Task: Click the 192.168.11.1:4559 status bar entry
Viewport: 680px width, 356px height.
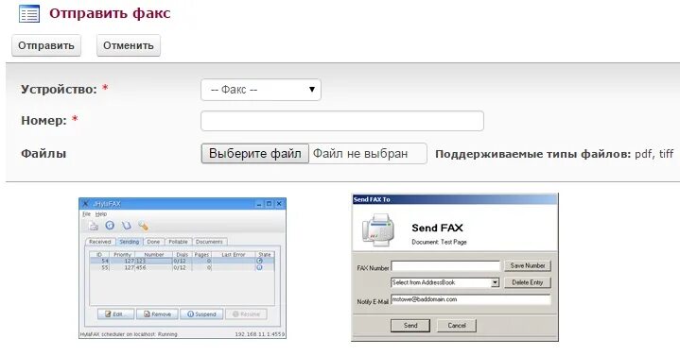Action: click(260, 334)
